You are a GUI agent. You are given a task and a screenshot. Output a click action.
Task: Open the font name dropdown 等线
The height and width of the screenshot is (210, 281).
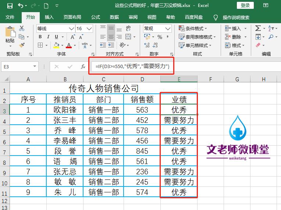(x=71, y=28)
